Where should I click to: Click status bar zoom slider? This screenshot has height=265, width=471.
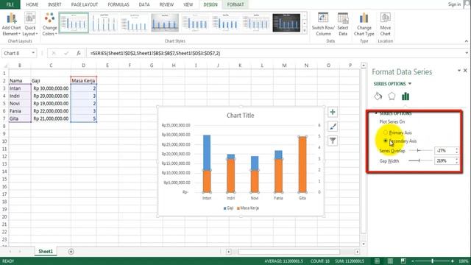433,261
